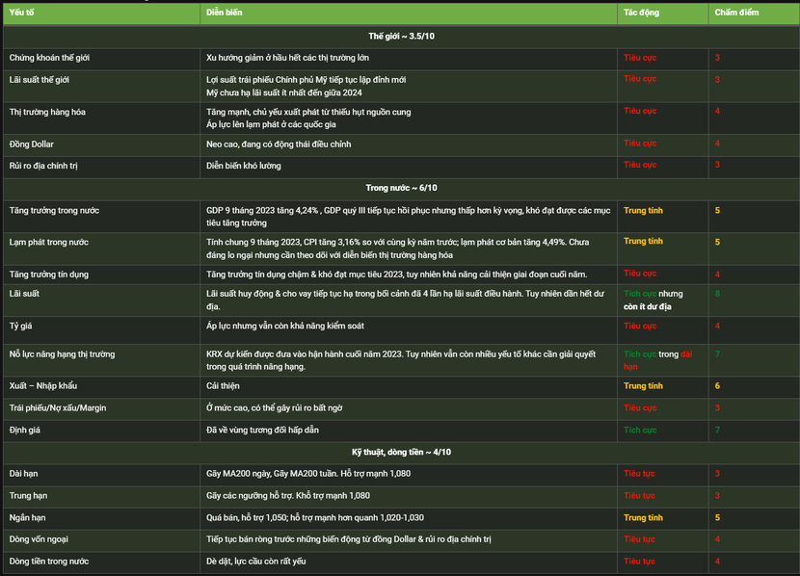The width and height of the screenshot is (800, 576).
Task: Select the 'Thế giới ~ 3.5/10' section row
Action: (x=401, y=37)
